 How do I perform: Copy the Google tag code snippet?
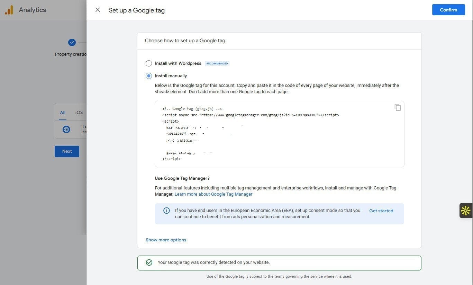tap(398, 107)
